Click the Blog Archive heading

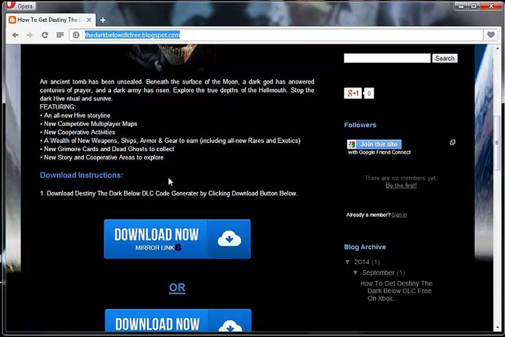365,247
